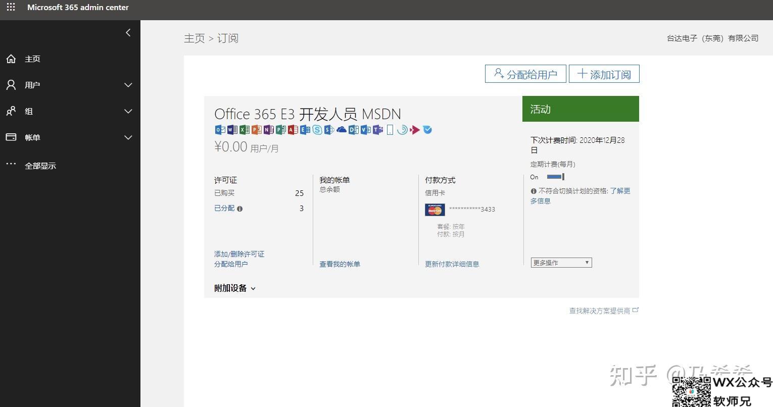Image resolution: width=773 pixels, height=407 pixels.
Task: Open 查找解决方案提供商 external link
Action: 604,311
